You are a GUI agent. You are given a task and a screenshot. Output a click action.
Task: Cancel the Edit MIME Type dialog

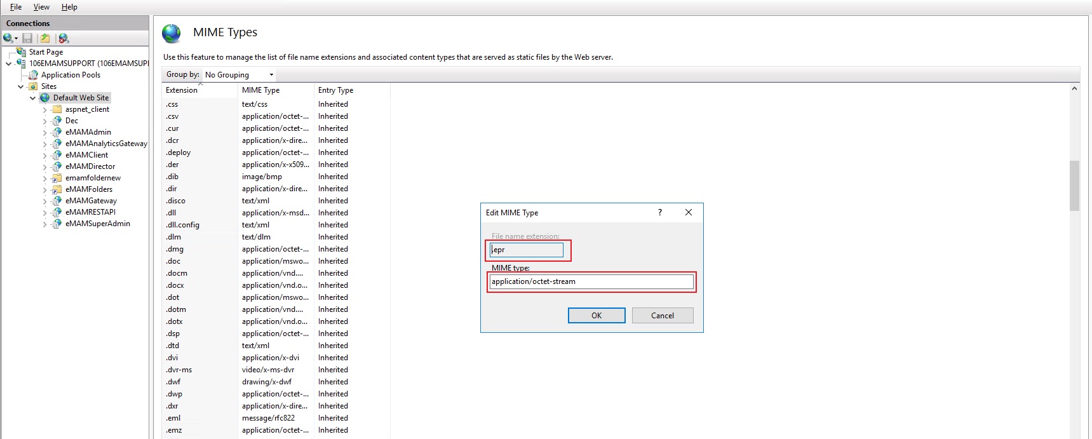[662, 316]
